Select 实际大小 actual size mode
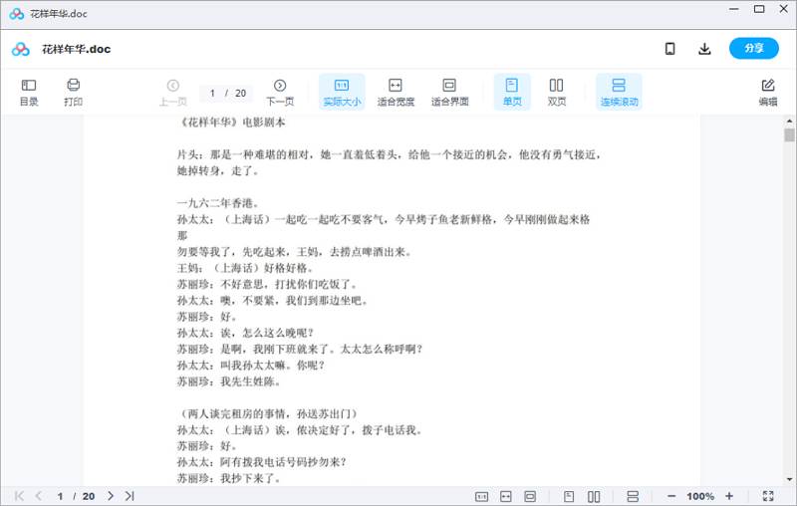The height and width of the screenshot is (506, 797). pyautogui.click(x=342, y=93)
